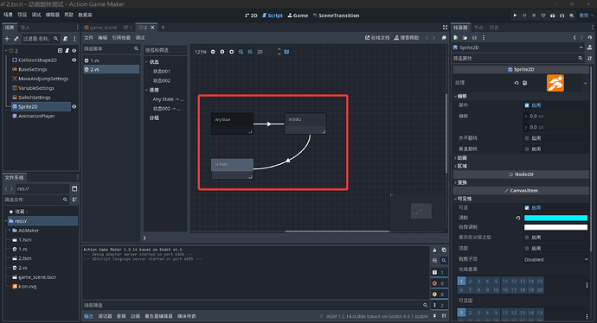Expand the AGMaker folder in filesystem
Viewport: 597px width, 323px height.
click(x=10, y=231)
